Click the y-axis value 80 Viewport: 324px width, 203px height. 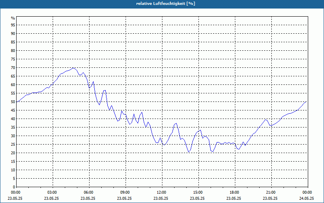click(13, 50)
